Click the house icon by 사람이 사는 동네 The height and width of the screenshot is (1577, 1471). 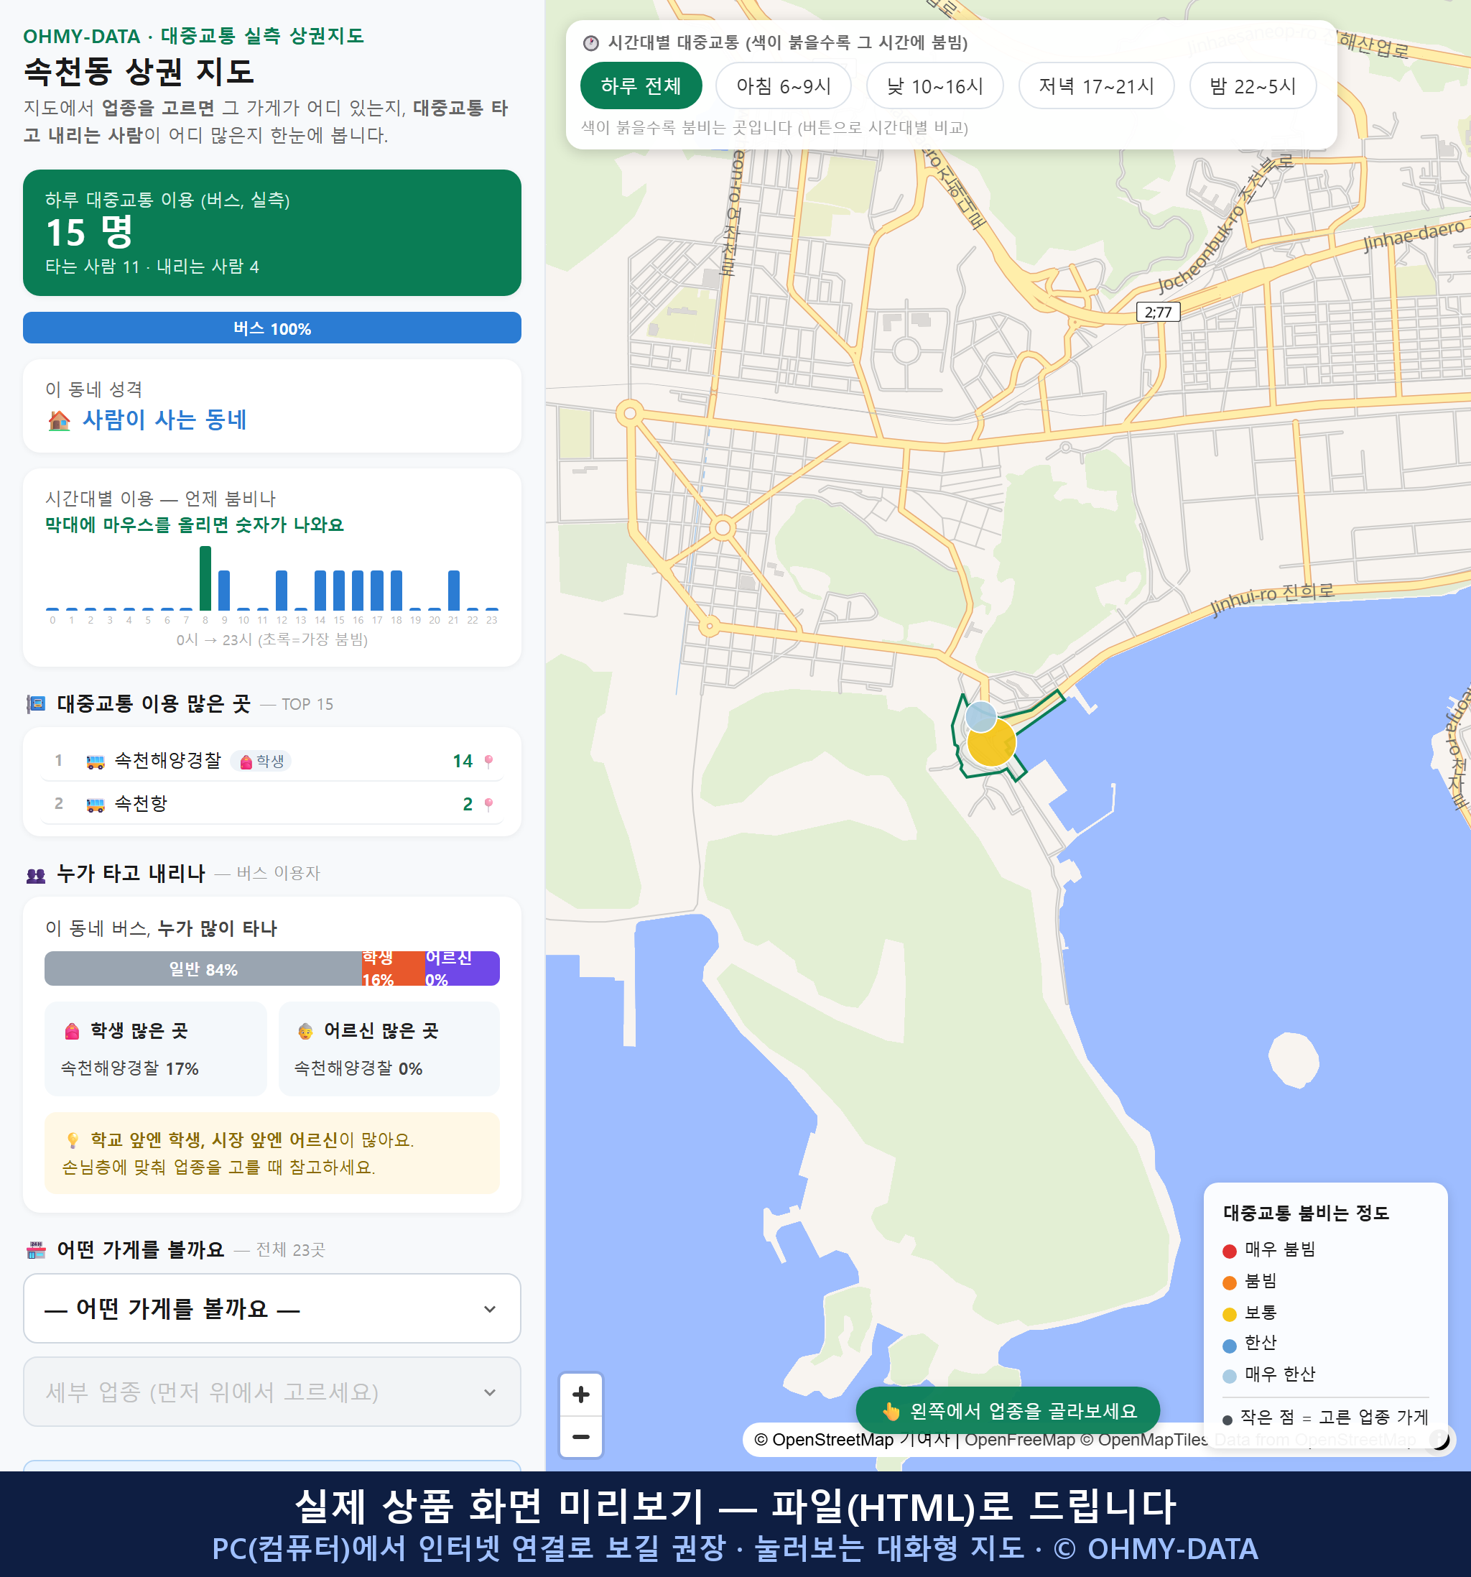pos(60,420)
